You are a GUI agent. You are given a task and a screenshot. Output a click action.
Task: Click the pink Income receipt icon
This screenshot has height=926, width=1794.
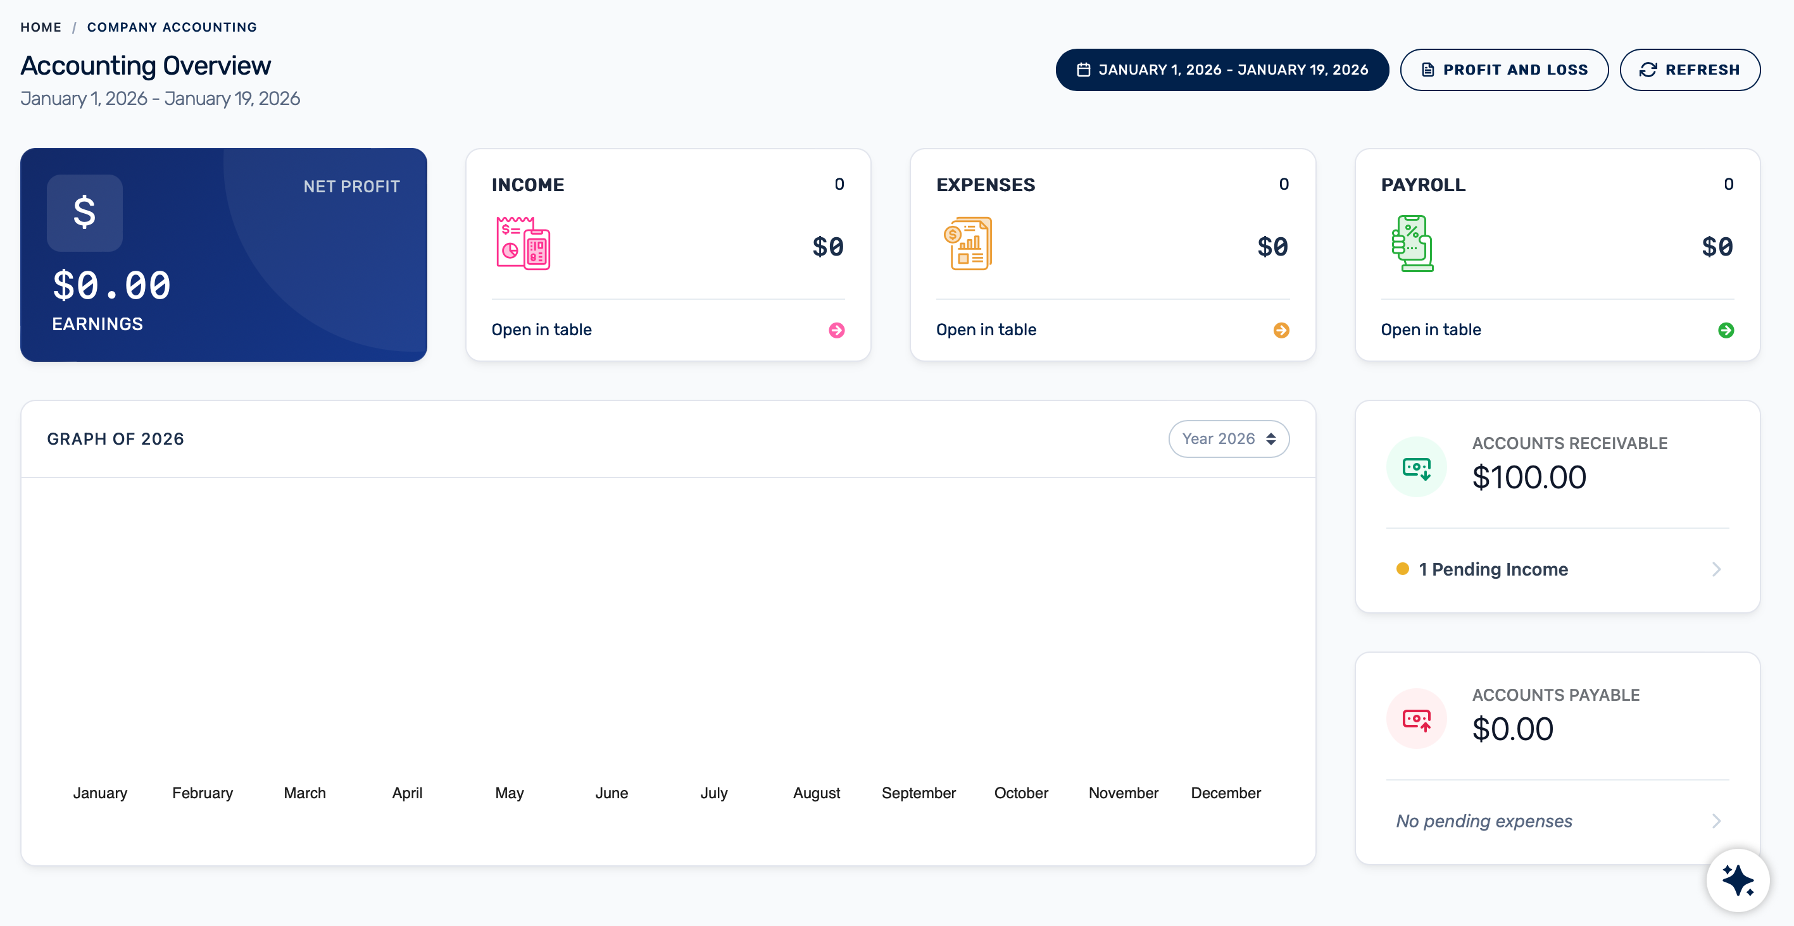click(x=523, y=244)
